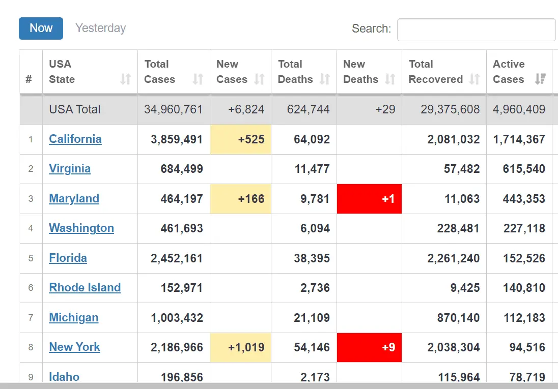Open the New York state link
This screenshot has height=389, width=558.
74,347
